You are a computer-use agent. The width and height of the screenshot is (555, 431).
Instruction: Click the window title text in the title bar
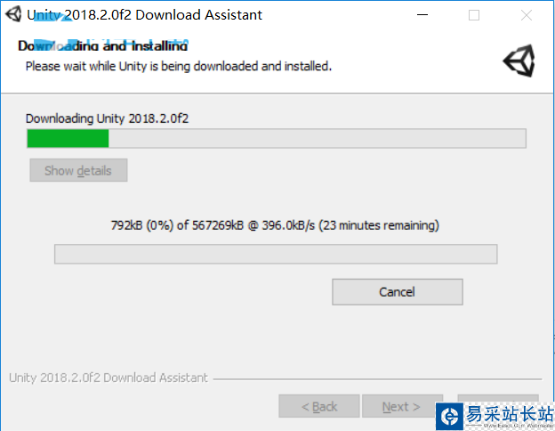coord(144,15)
